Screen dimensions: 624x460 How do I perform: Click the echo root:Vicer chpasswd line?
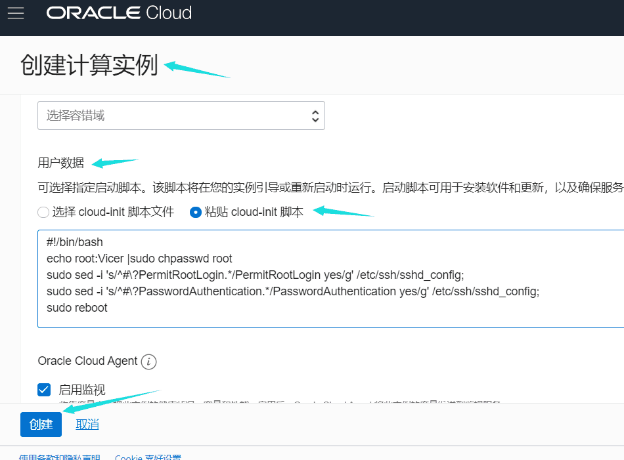pyautogui.click(x=139, y=259)
